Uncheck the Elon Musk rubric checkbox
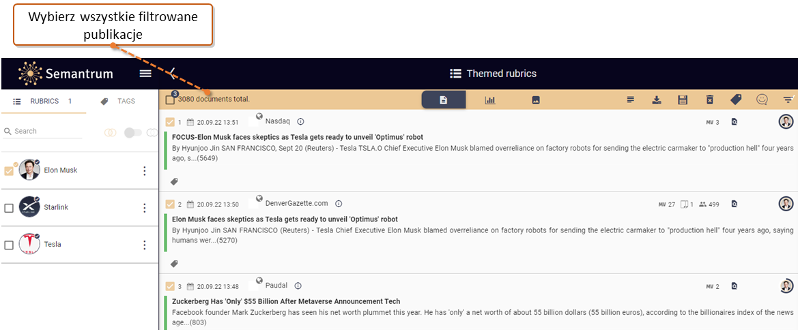 [9, 171]
